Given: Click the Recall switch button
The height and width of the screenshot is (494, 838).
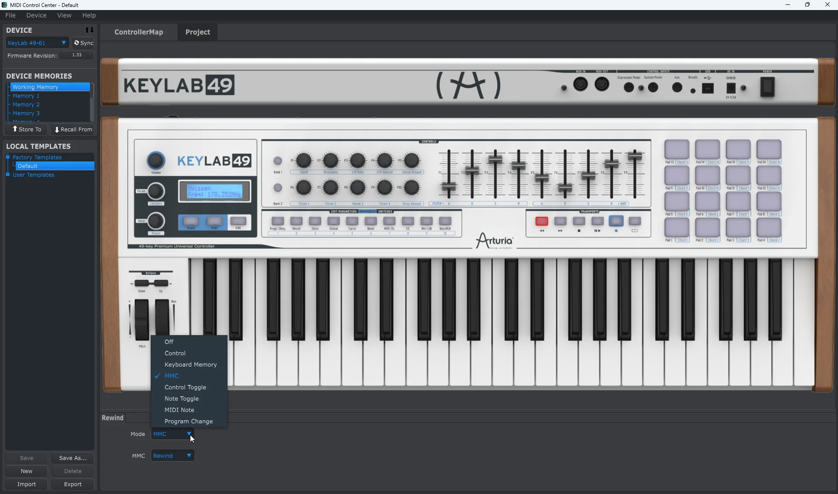Looking at the screenshot, I should pyautogui.click(x=296, y=221).
